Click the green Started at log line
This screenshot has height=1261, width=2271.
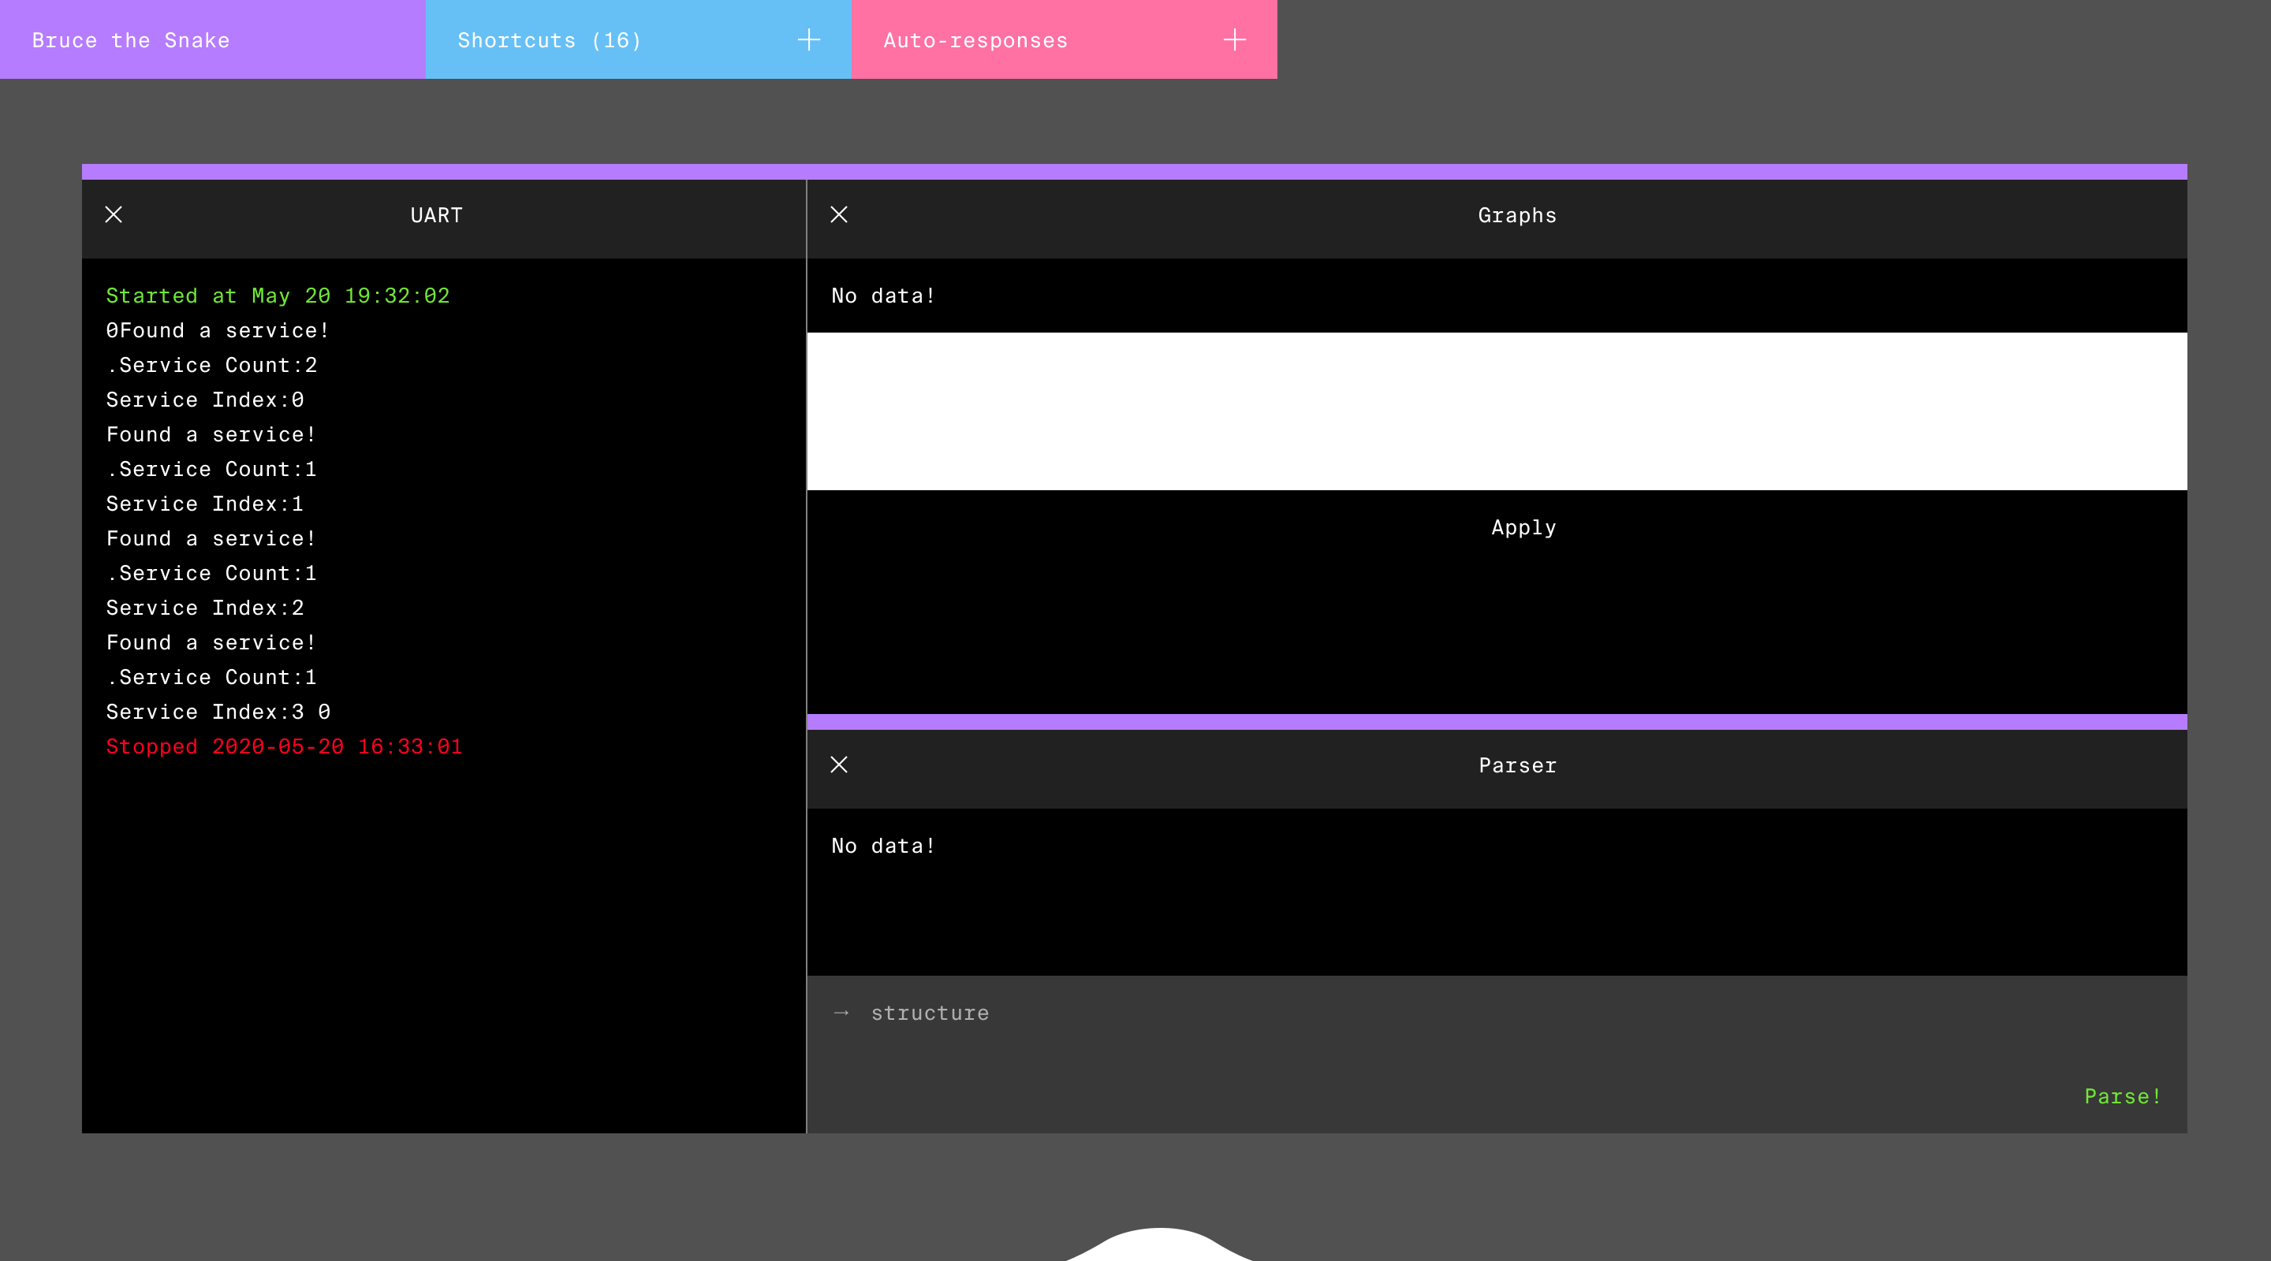(278, 296)
